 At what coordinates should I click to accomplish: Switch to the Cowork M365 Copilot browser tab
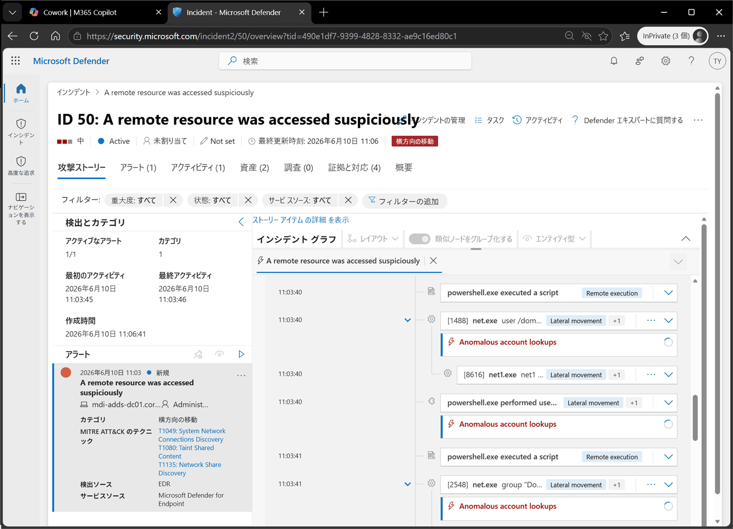[x=96, y=12]
